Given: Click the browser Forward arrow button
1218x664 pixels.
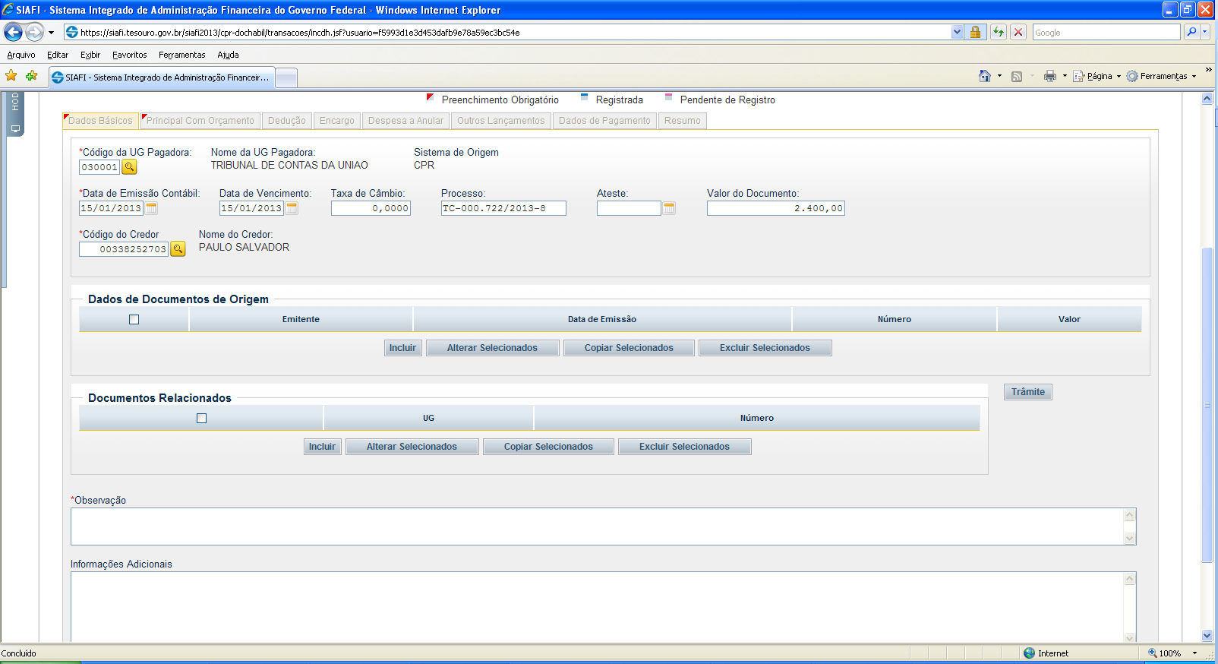Looking at the screenshot, I should tap(35, 32).
